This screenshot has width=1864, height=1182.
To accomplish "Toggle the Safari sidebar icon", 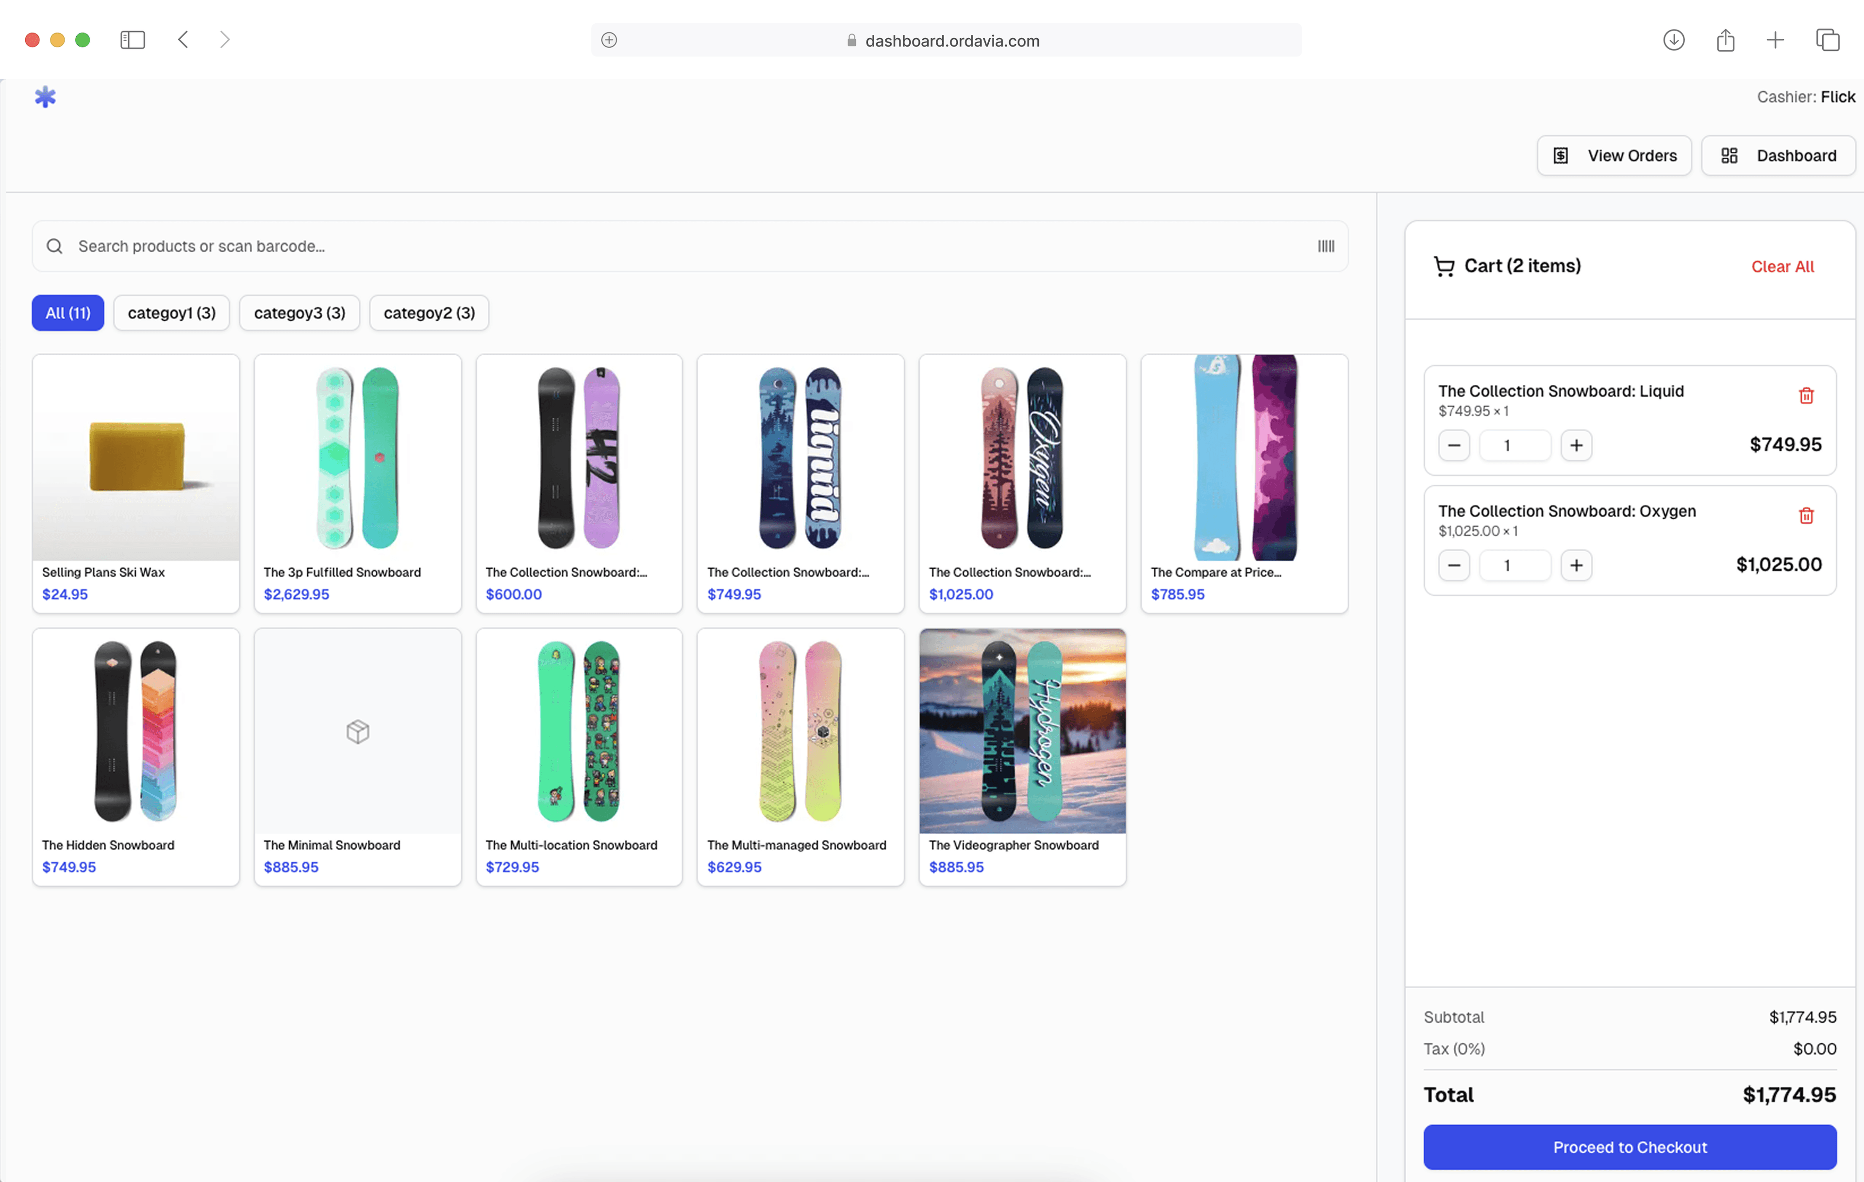I will (x=133, y=40).
